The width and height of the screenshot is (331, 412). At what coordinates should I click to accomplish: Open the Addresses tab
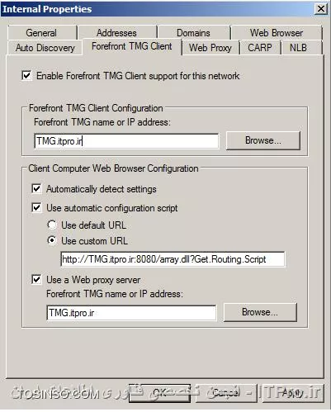(x=117, y=33)
